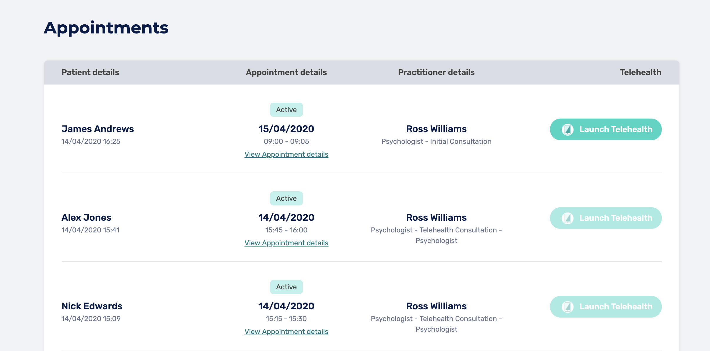Launch Telehealth for Alex Jones
The width and height of the screenshot is (710, 351).
click(x=606, y=218)
